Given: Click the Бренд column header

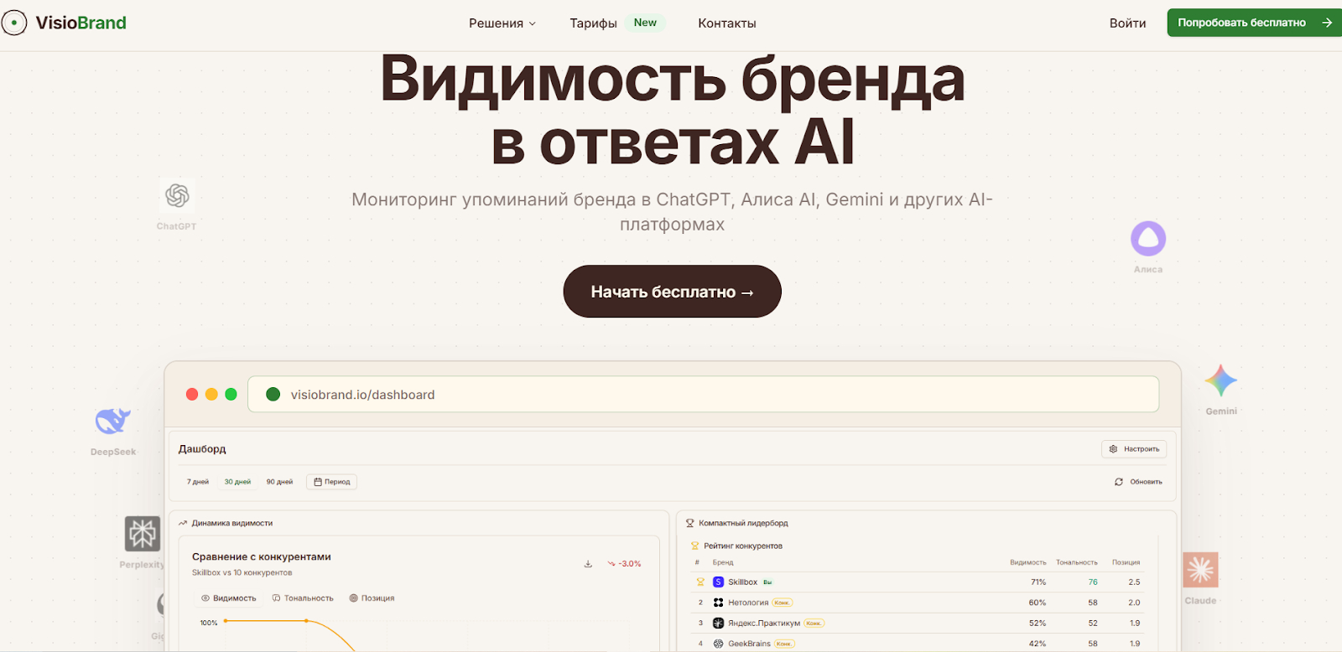Looking at the screenshot, I should [723, 562].
